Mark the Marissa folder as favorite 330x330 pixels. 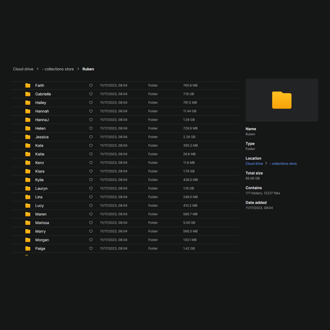pos(91,223)
